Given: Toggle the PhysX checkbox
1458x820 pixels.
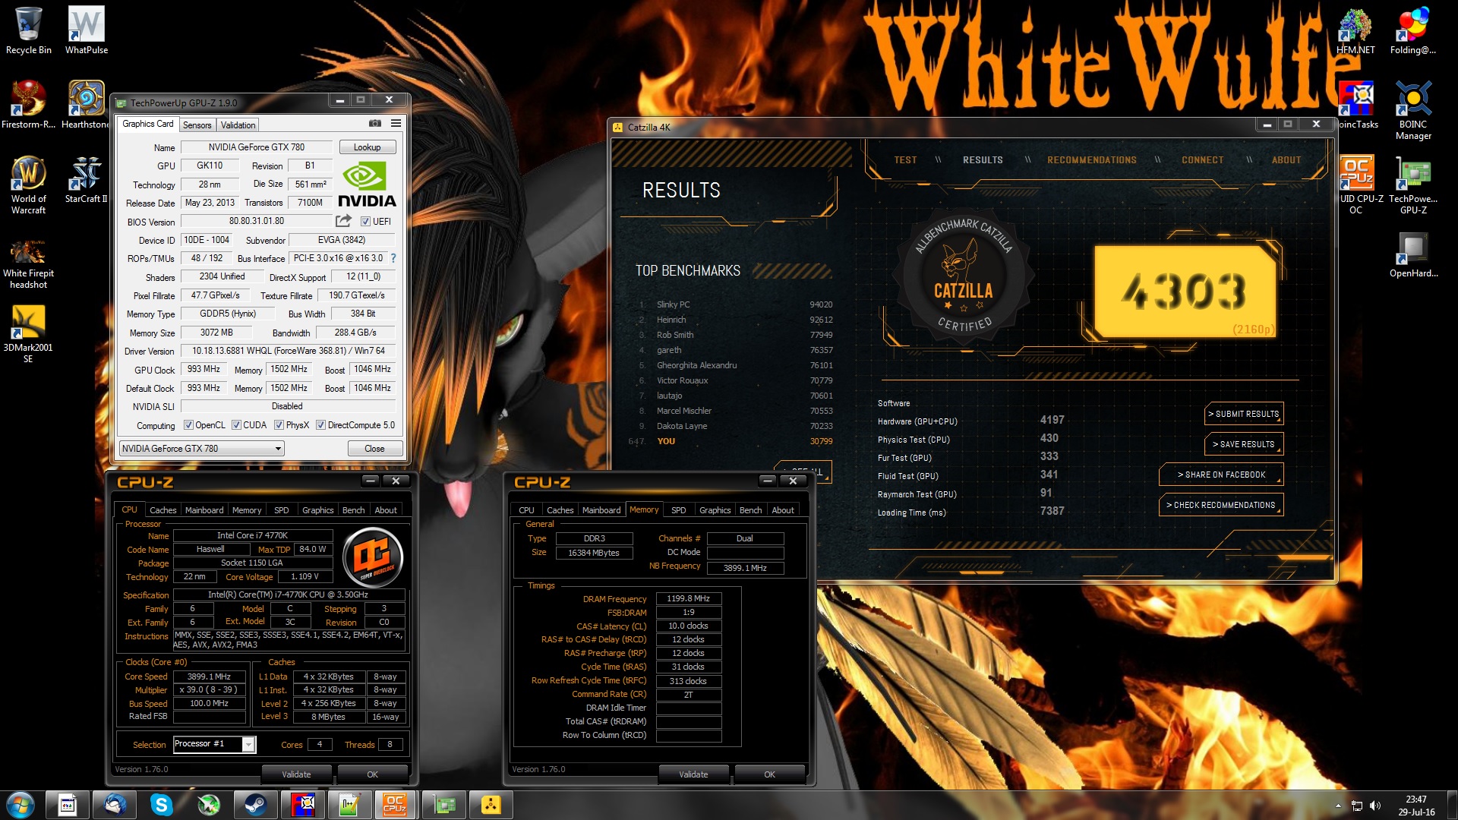Looking at the screenshot, I should [x=279, y=425].
